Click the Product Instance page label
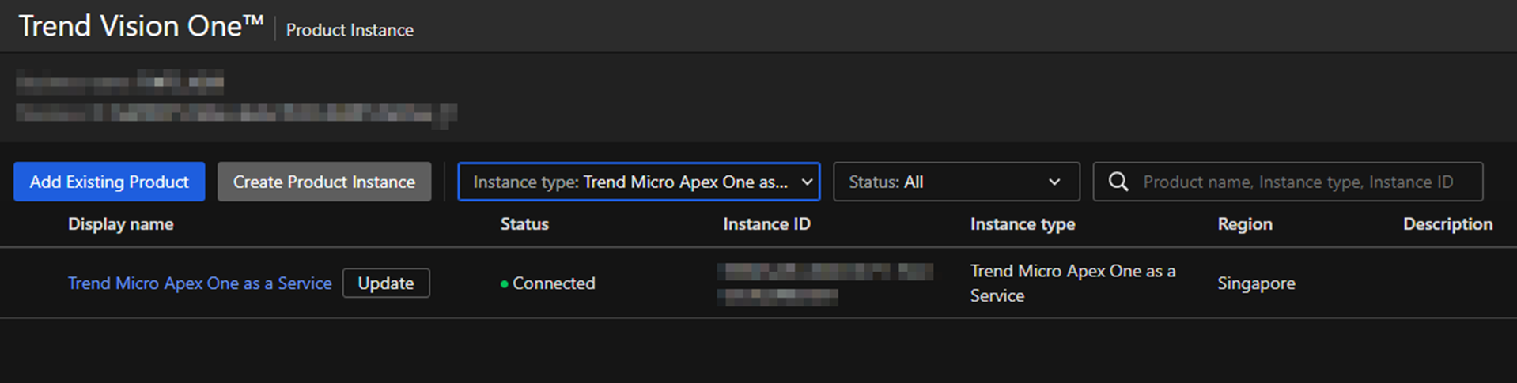The height and width of the screenshot is (383, 1517). pos(350,30)
